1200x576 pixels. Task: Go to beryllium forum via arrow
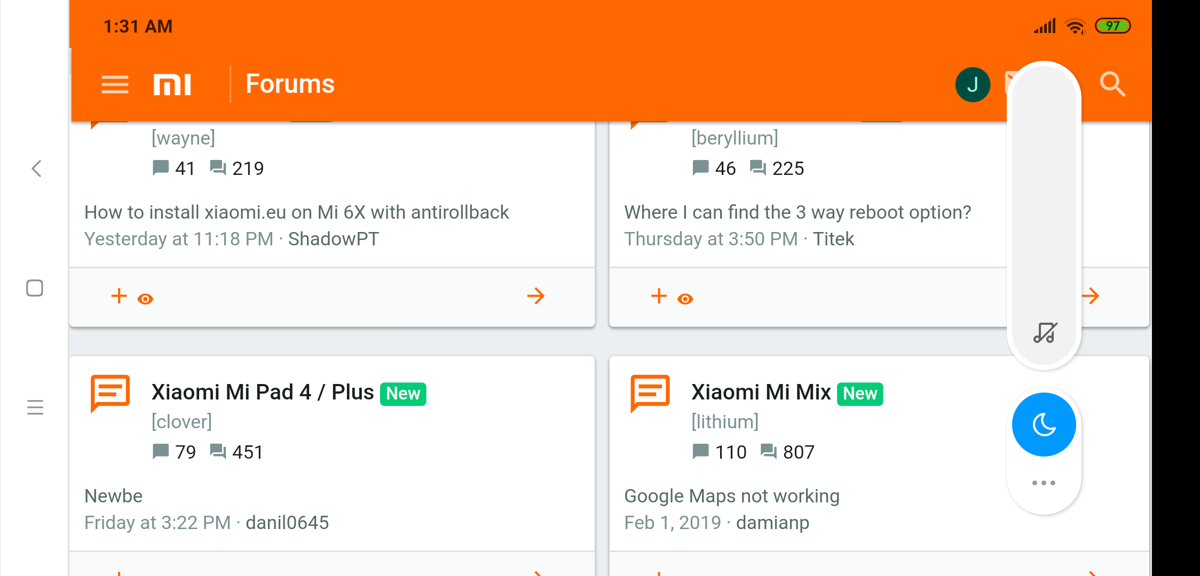click(1091, 296)
